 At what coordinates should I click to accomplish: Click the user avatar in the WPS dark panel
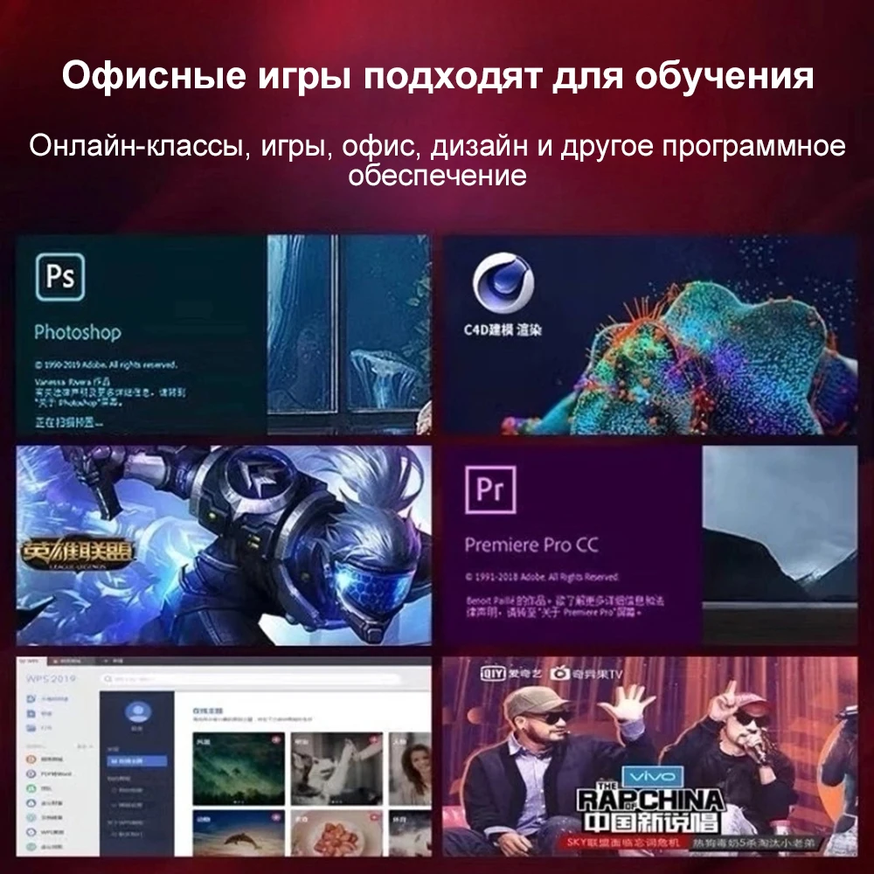[138, 713]
